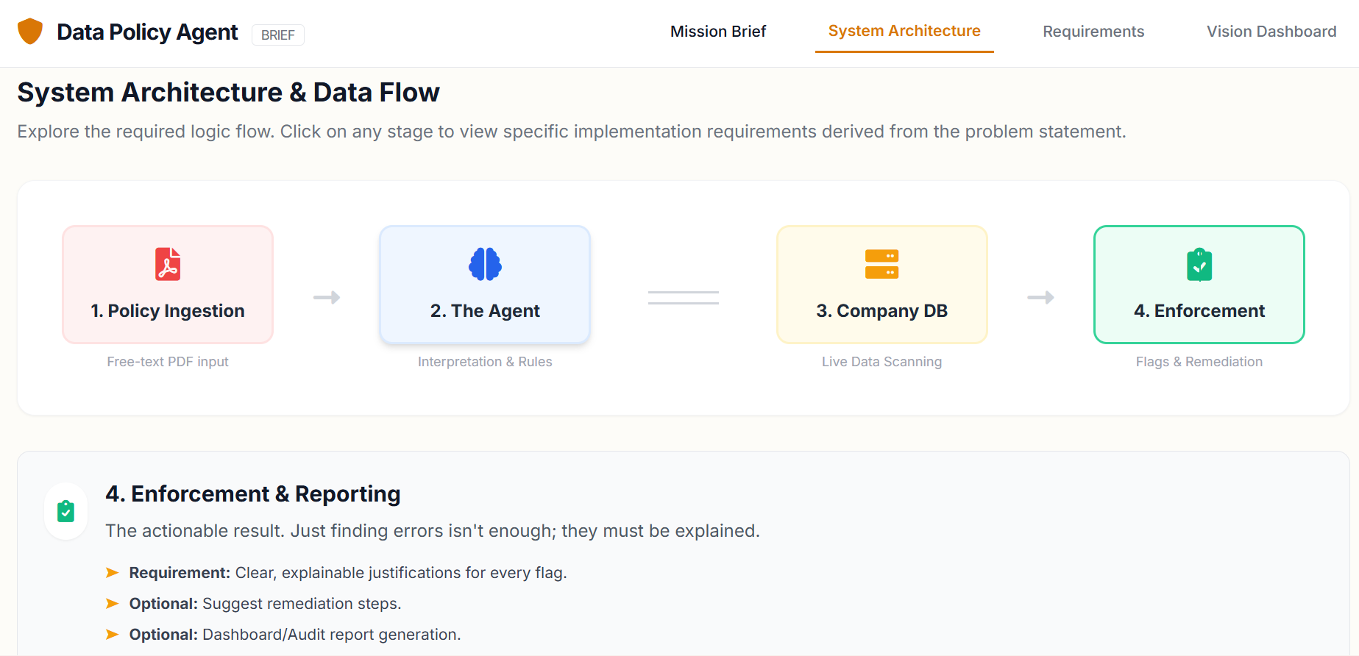This screenshot has width=1359, height=656.
Task: Click the 'Explore the required logic flow' subtitle
Action: 572,132
